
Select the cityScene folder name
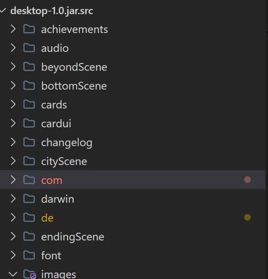pos(64,162)
